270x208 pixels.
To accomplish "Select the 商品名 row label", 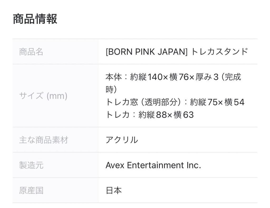I will (x=31, y=52).
